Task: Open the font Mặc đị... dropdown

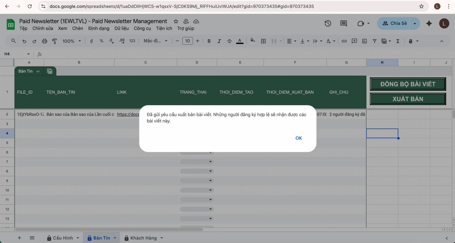Action: point(156,41)
